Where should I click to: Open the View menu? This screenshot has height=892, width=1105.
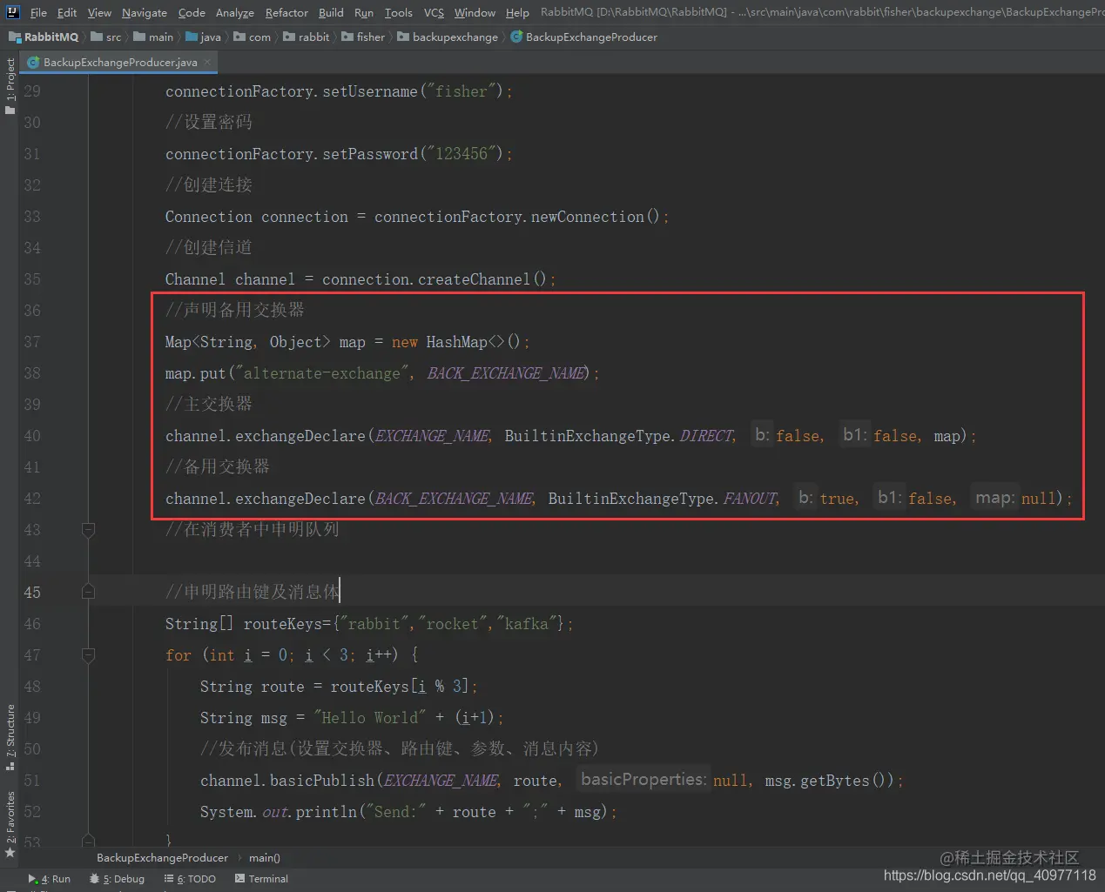point(99,12)
